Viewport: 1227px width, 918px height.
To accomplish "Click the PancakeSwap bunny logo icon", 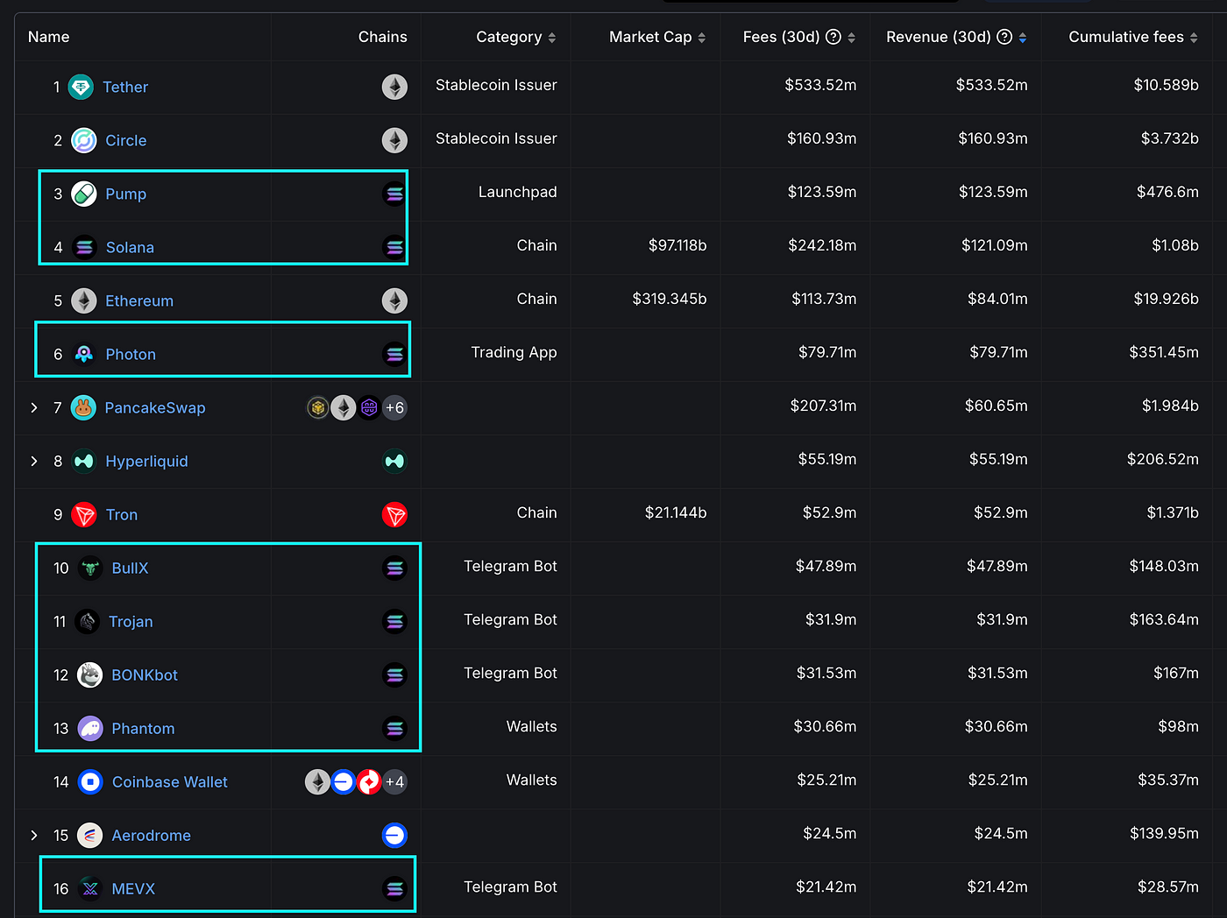I will (83, 407).
